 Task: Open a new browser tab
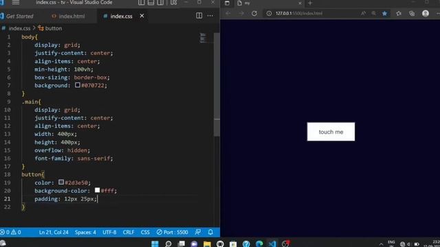click(x=310, y=3)
